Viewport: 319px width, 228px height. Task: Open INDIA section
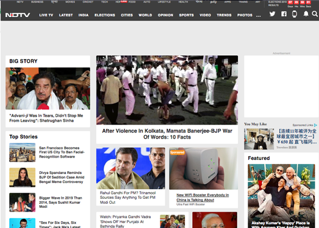[84, 15]
